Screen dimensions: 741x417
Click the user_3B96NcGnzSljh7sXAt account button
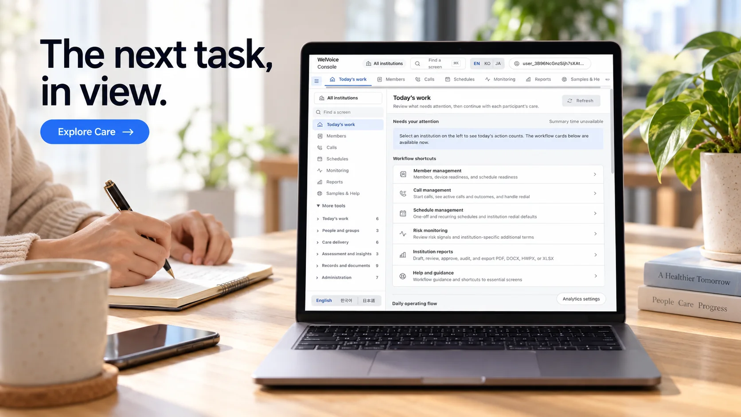pos(550,63)
